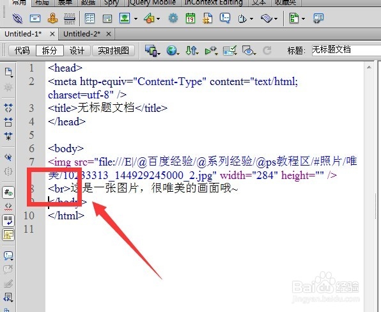Viewport: 381px width, 312px height.
Task: Expand the Head elements dropdown arrow
Action: pyautogui.click(x=251, y=19)
